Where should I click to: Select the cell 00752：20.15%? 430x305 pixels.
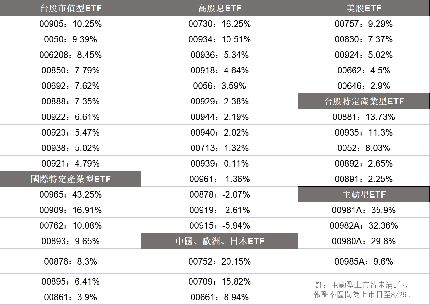[x=220, y=261]
